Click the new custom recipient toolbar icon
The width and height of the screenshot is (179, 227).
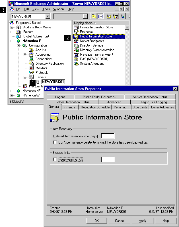[x=122, y=16]
